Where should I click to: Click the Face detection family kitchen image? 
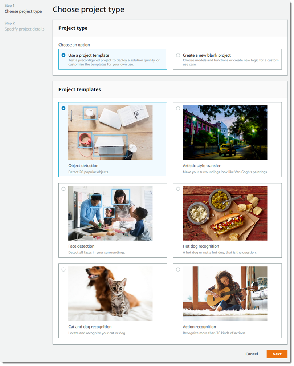[x=110, y=213]
